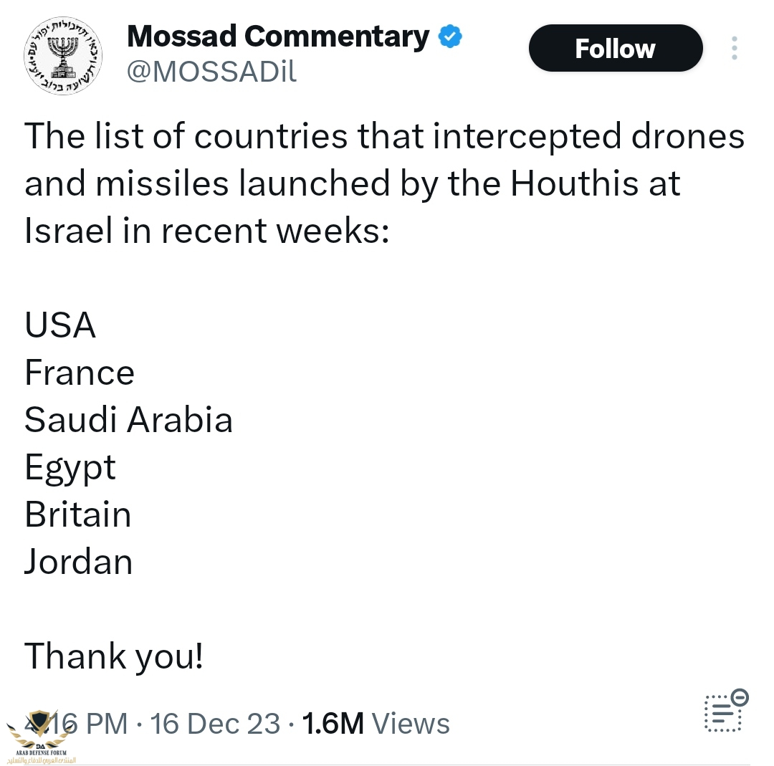Image resolution: width=774 pixels, height=766 pixels.
Task: Open the three-dot more options menu
Action: (734, 48)
